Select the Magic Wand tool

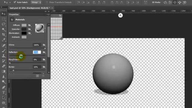coord(4,29)
